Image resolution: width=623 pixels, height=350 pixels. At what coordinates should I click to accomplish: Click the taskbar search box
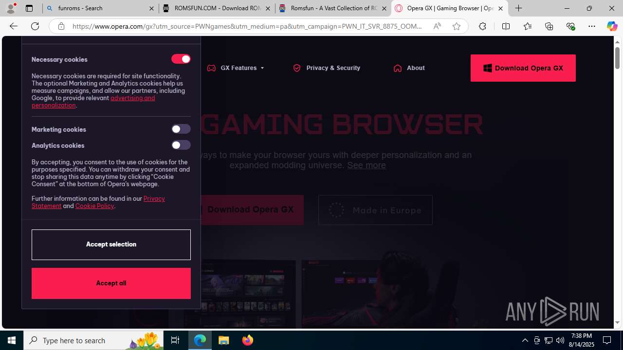pyautogui.click(x=93, y=340)
